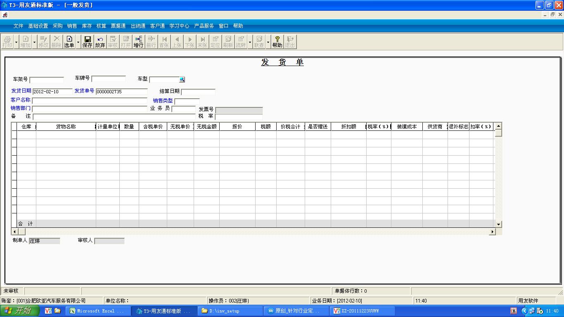The width and height of the screenshot is (564, 317).
Task: Click the 审核 (Audit) toolbar icon
Action: 113,42
